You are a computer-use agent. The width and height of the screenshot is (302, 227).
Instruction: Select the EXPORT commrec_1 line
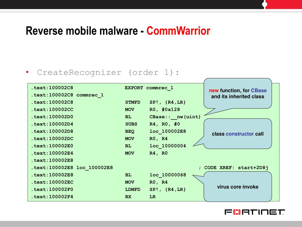coord(149,88)
